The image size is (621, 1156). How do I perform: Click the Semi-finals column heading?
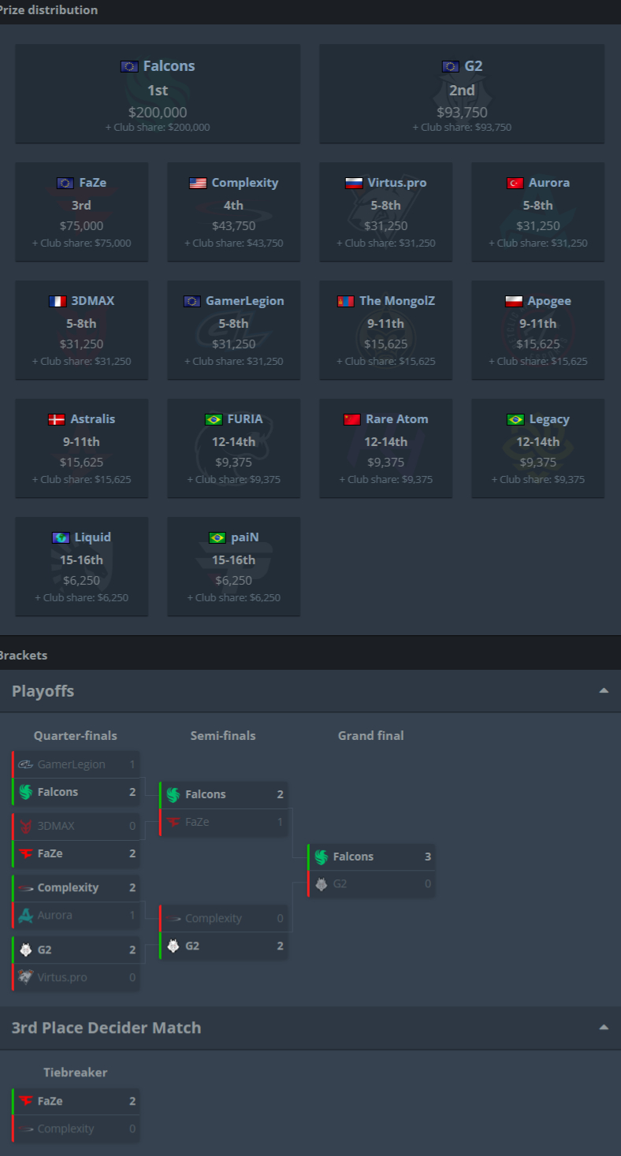point(223,735)
